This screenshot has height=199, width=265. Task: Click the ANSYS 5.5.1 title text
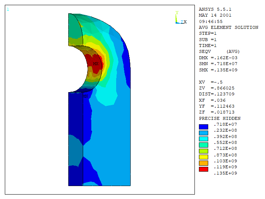(x=215, y=9)
